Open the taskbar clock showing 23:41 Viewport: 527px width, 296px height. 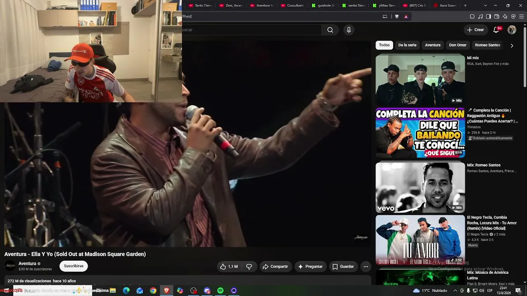tap(503, 291)
